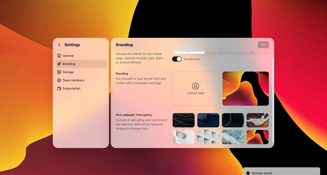Image resolution: width=327 pixels, height=175 pixels.
Task: Pick the dark blue dunes wallpaper
Action: 208,120
